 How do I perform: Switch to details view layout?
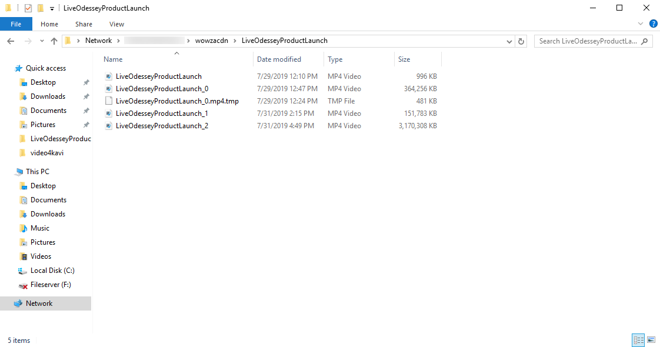(x=638, y=340)
